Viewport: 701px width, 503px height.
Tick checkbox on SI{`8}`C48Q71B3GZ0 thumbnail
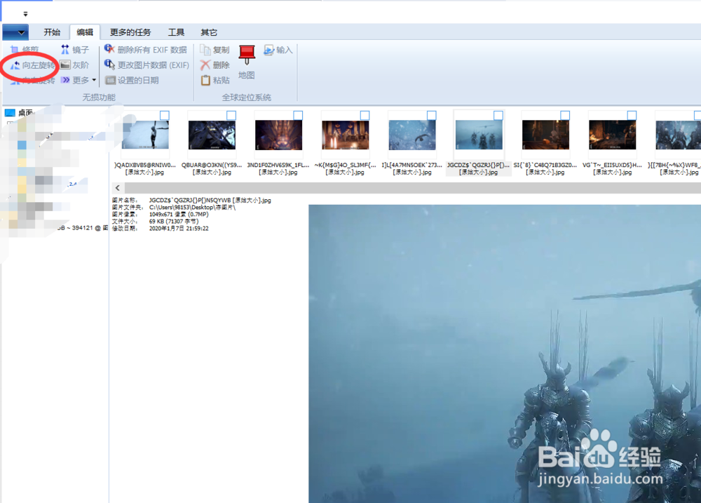click(565, 116)
